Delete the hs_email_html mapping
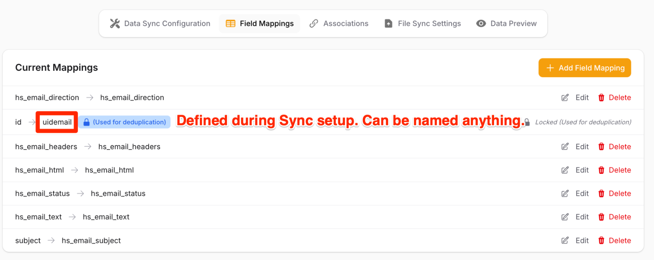Viewport: 654px width, 260px height. tap(614, 170)
